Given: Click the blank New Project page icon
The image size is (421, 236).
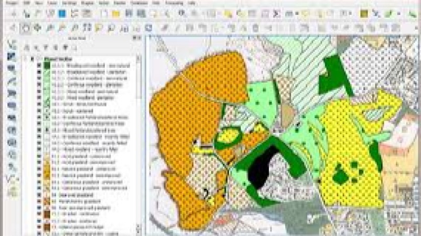Looking at the screenshot, I should point(103,14).
